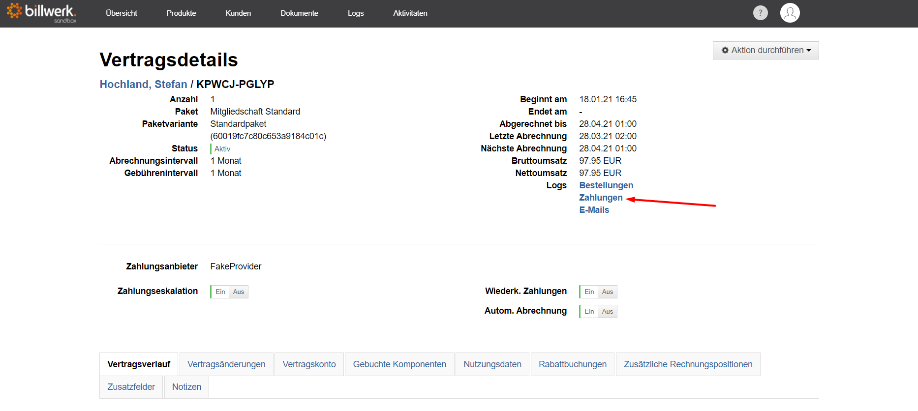The image size is (918, 411).
Task: Switch to the Nutzungsdaten tab
Action: [x=492, y=364]
